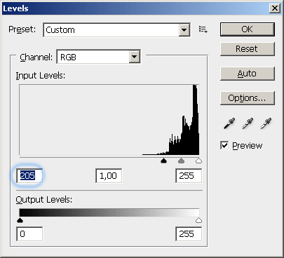Click the input shadow black slider triangle

pos(163,161)
